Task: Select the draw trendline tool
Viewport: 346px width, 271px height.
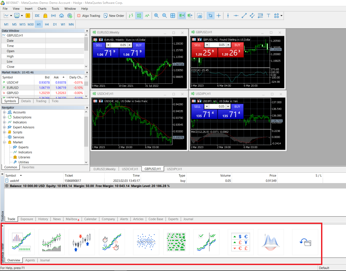Action: [x=244, y=16]
